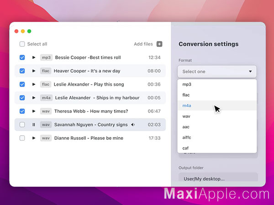Choose aiffc from format list
The image size is (274, 205).
pos(217,138)
